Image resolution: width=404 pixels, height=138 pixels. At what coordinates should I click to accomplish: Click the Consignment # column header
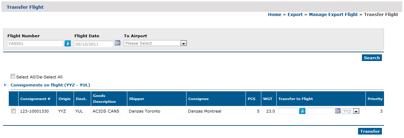point(35,99)
